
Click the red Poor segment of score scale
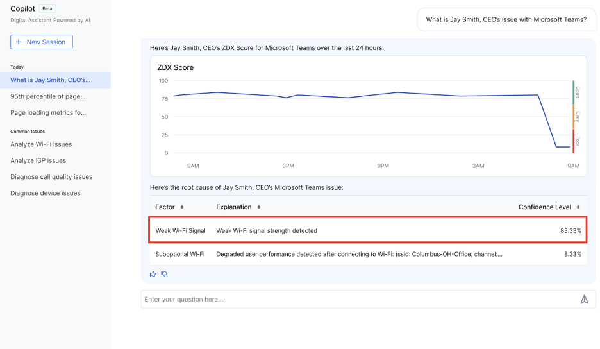(x=573, y=141)
